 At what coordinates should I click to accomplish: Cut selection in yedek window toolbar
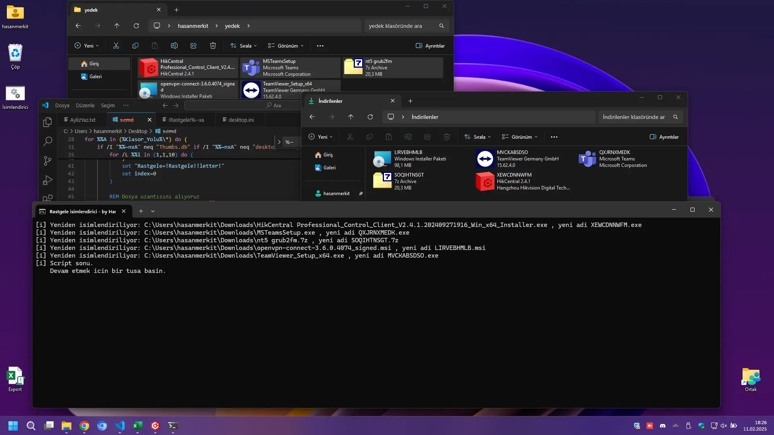tap(116, 46)
